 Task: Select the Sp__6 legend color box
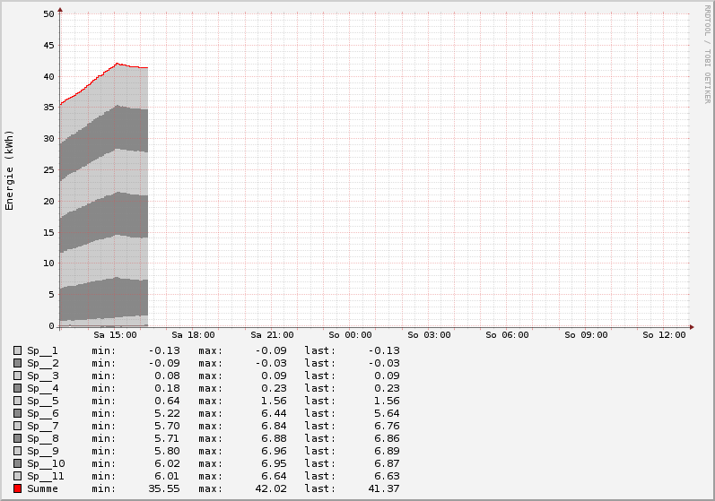[x=17, y=413]
